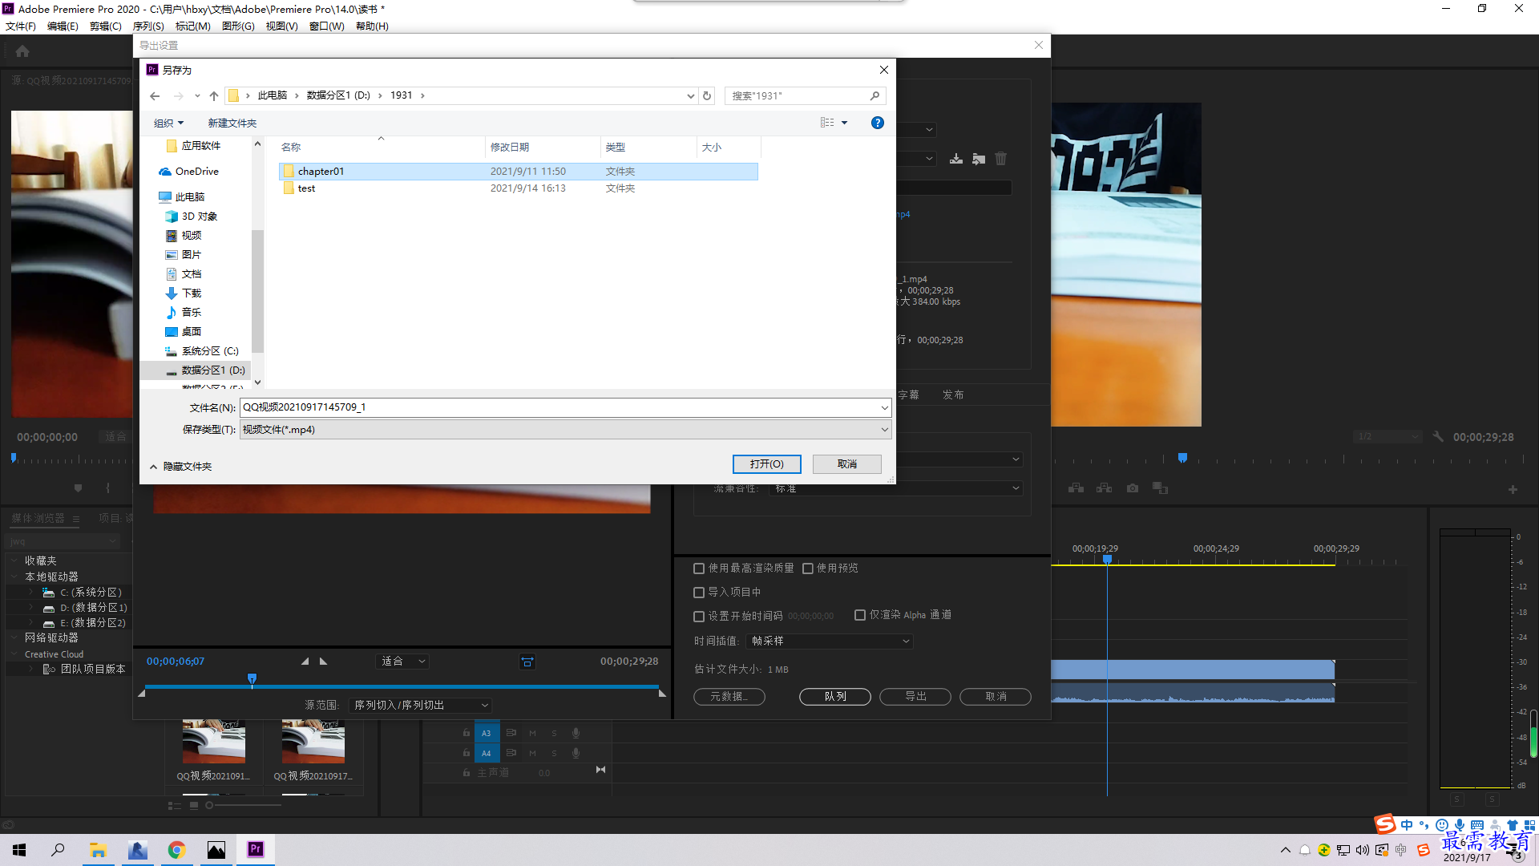Click 新建文件夹 button

point(232,123)
